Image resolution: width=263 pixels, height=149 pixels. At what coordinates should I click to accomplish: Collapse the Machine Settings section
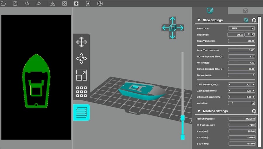click(x=199, y=111)
